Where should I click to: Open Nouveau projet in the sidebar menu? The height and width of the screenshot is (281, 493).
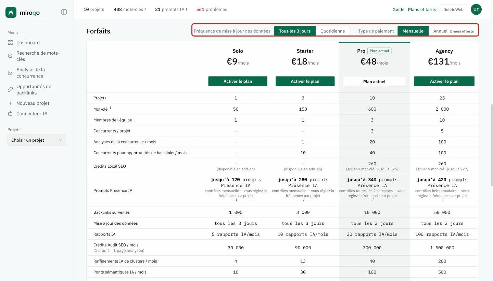[x=33, y=103]
